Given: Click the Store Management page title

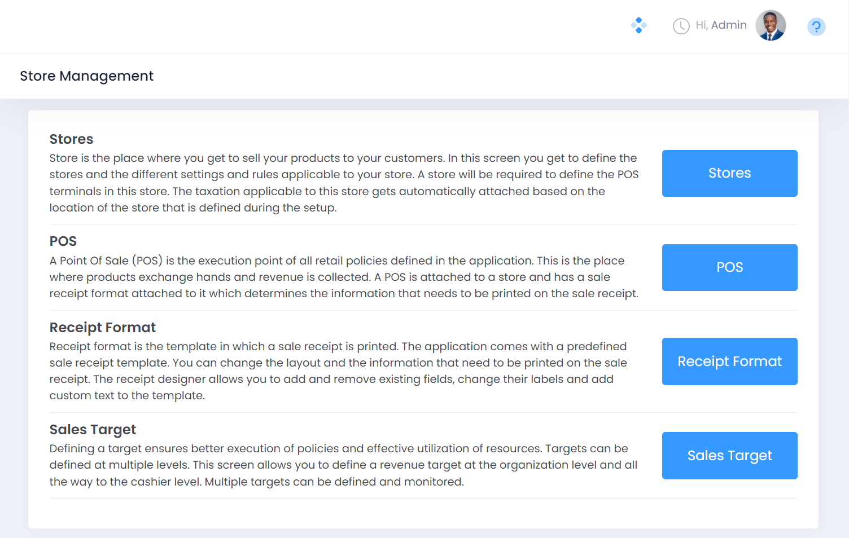Looking at the screenshot, I should pyautogui.click(x=86, y=76).
